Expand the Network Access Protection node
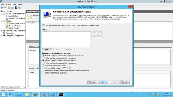This screenshot has width=173, height=97. [x=2, y=31]
